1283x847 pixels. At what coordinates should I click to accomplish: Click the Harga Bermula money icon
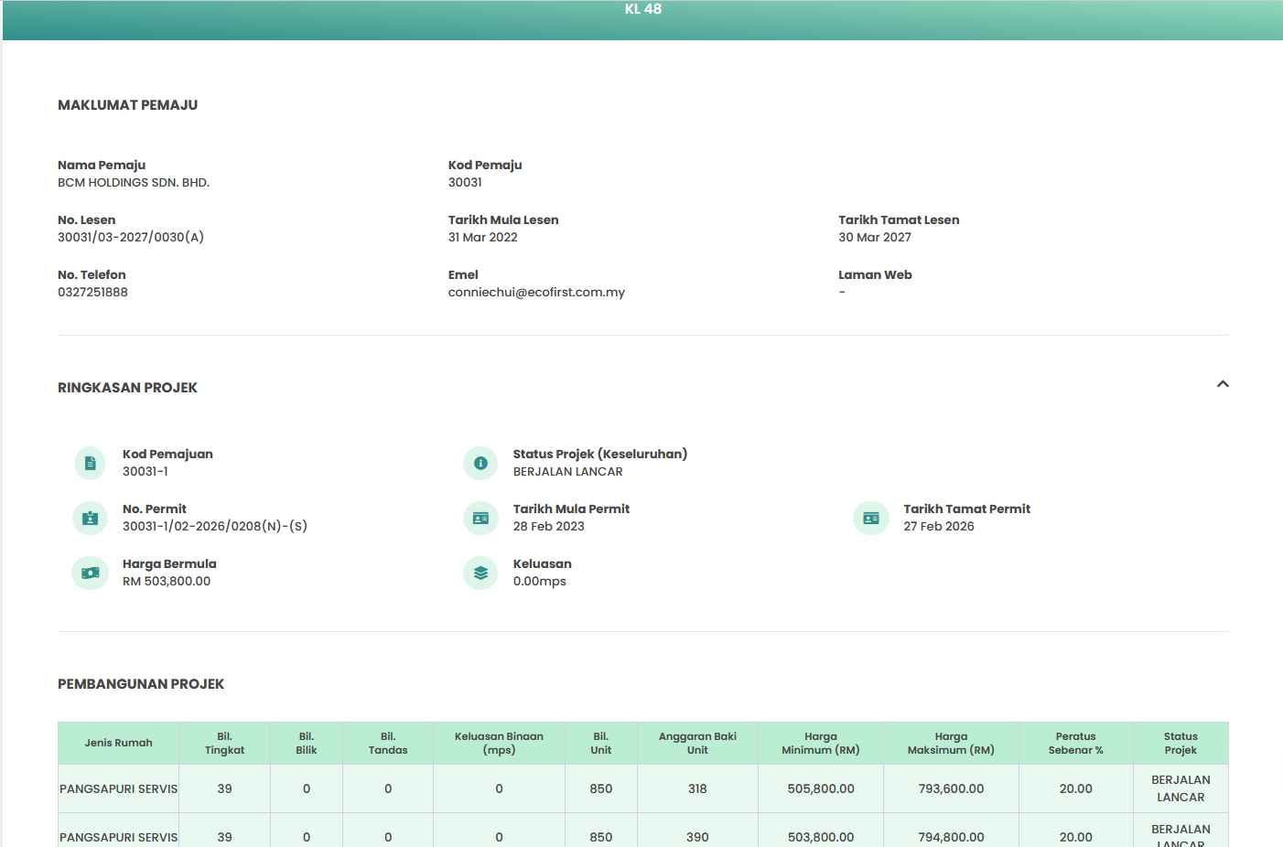(90, 574)
